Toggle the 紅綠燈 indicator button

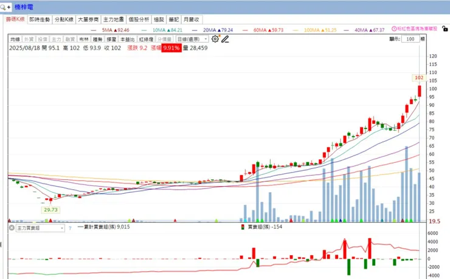click(x=147, y=40)
